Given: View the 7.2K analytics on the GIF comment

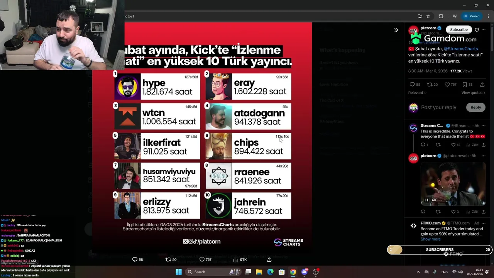Looking at the screenshot, I should (x=472, y=212).
